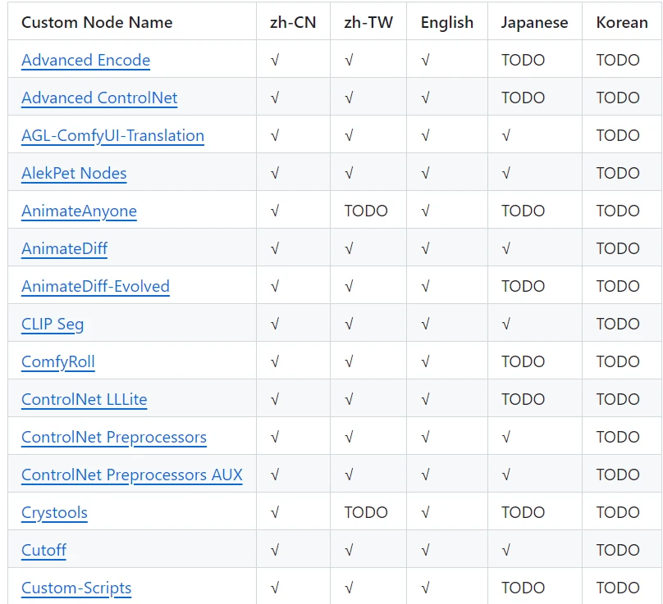Click the ControlNet Preprocessors link

(x=114, y=437)
